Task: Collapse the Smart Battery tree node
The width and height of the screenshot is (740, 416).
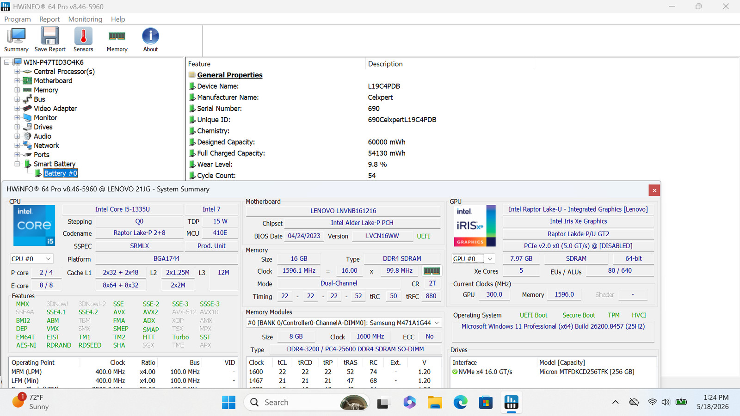Action: (17, 164)
